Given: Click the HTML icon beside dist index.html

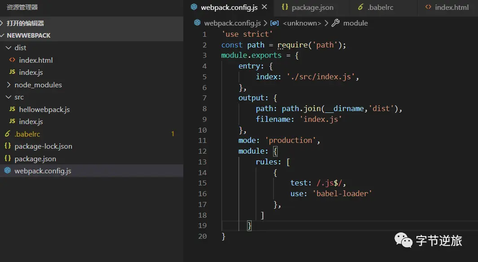Looking at the screenshot, I should [x=12, y=60].
